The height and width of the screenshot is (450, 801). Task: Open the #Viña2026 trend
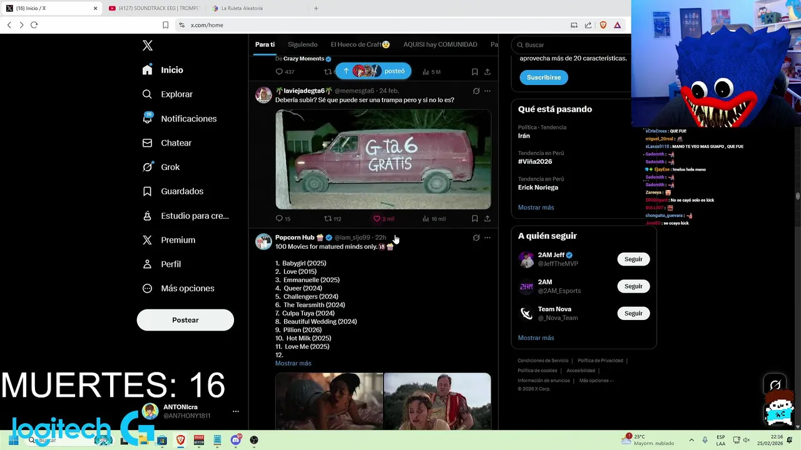click(x=535, y=162)
